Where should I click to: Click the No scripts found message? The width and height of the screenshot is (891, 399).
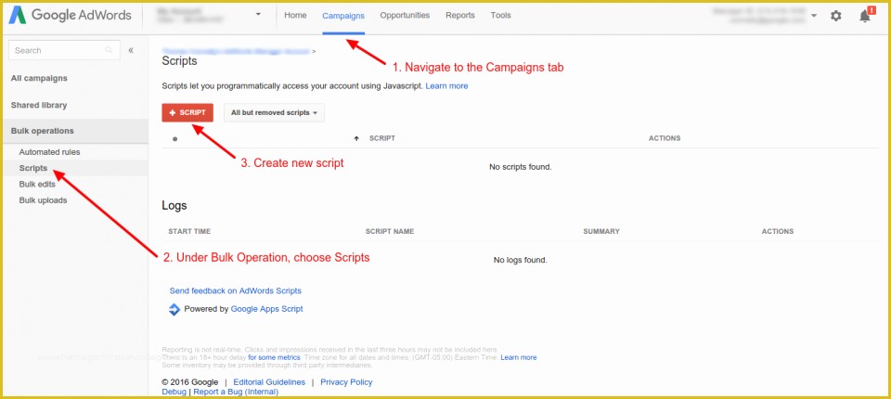[521, 167]
